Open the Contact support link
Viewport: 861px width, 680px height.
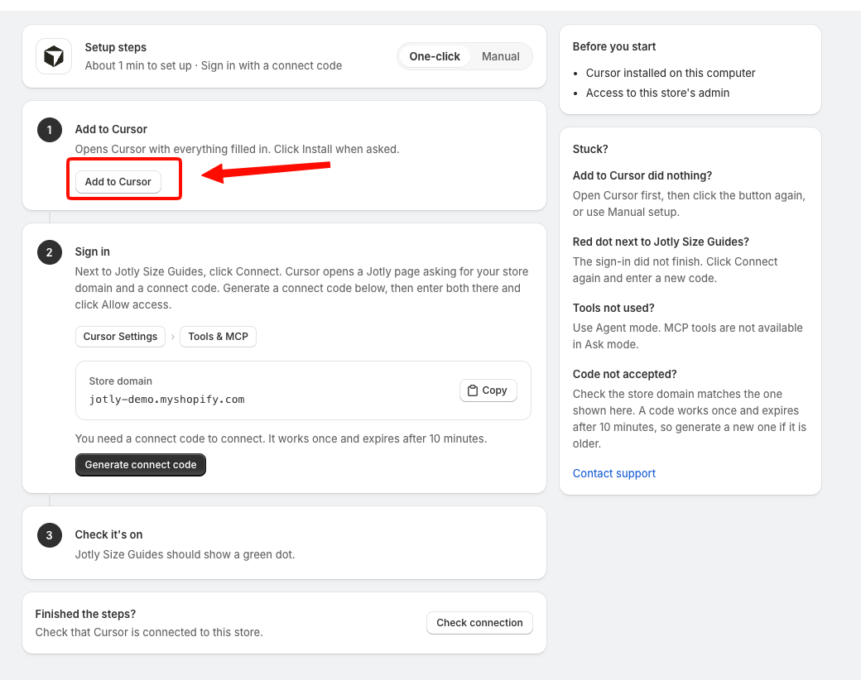[x=614, y=473]
